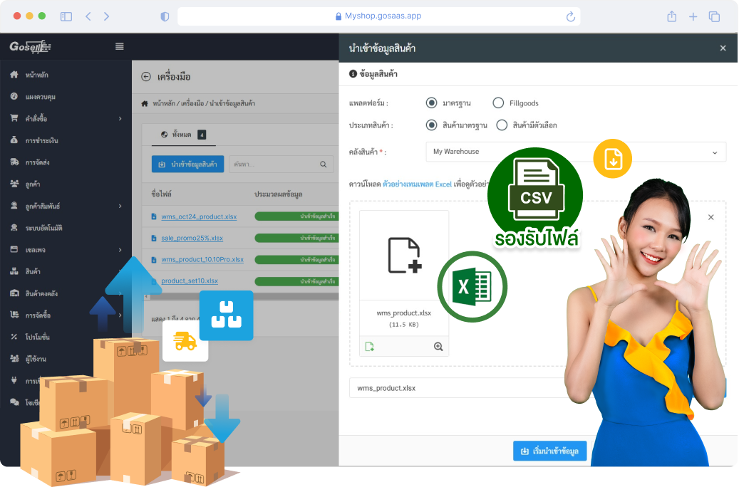Zoom the wms_product.xlsx preview with the magnifier
Screen dimensions: 739x487
tap(438, 347)
